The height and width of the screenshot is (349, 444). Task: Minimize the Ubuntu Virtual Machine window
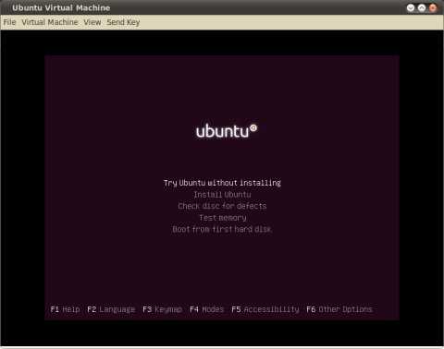(x=411, y=7)
